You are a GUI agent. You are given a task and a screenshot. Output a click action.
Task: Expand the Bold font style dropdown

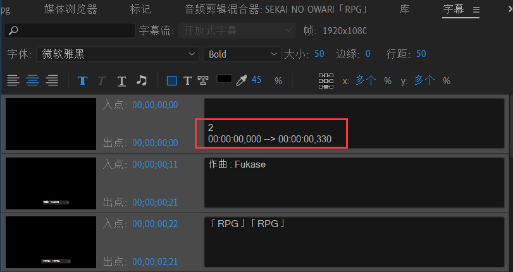242,54
